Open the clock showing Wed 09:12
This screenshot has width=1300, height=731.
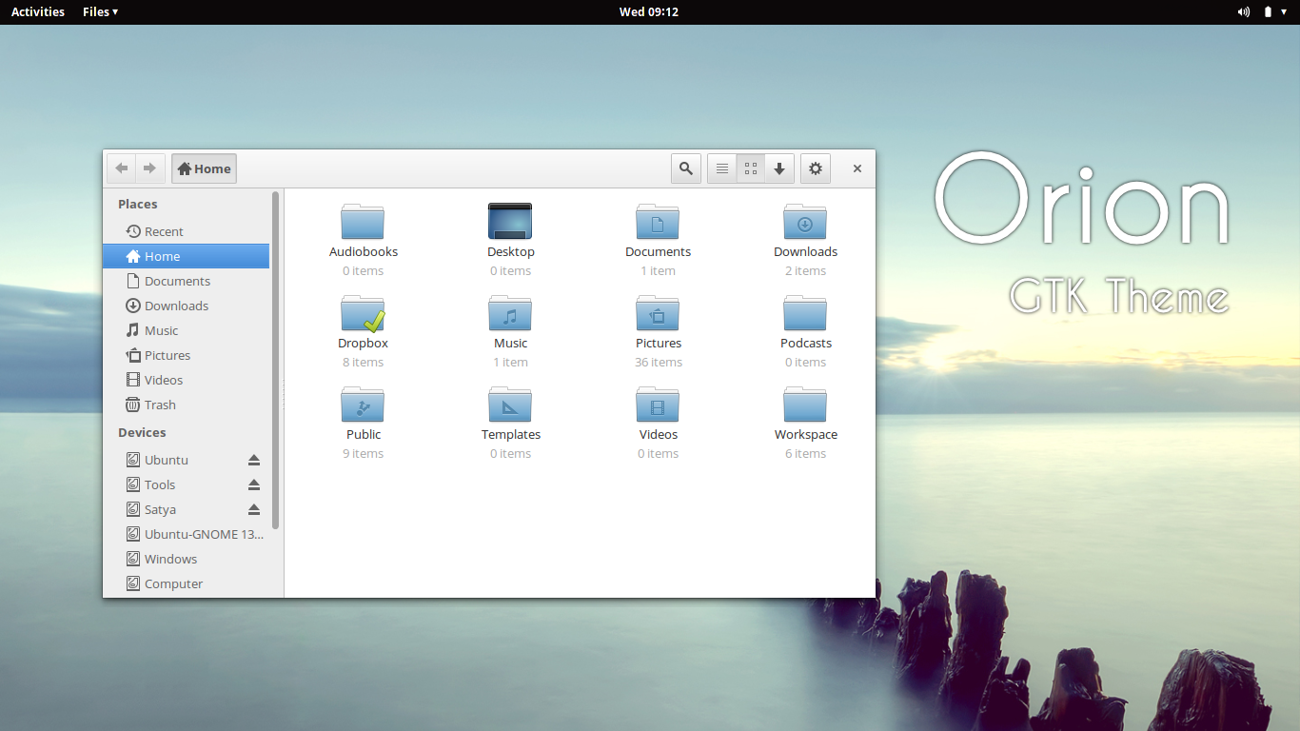[x=649, y=11]
